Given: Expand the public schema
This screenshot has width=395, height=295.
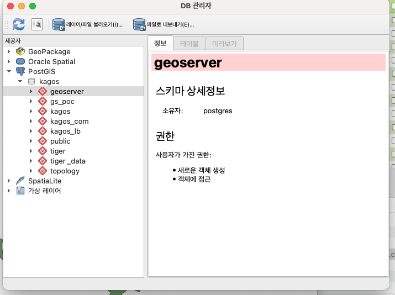Looking at the screenshot, I should 31,141.
